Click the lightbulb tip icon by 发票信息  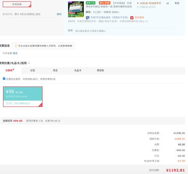tap(16, 46)
